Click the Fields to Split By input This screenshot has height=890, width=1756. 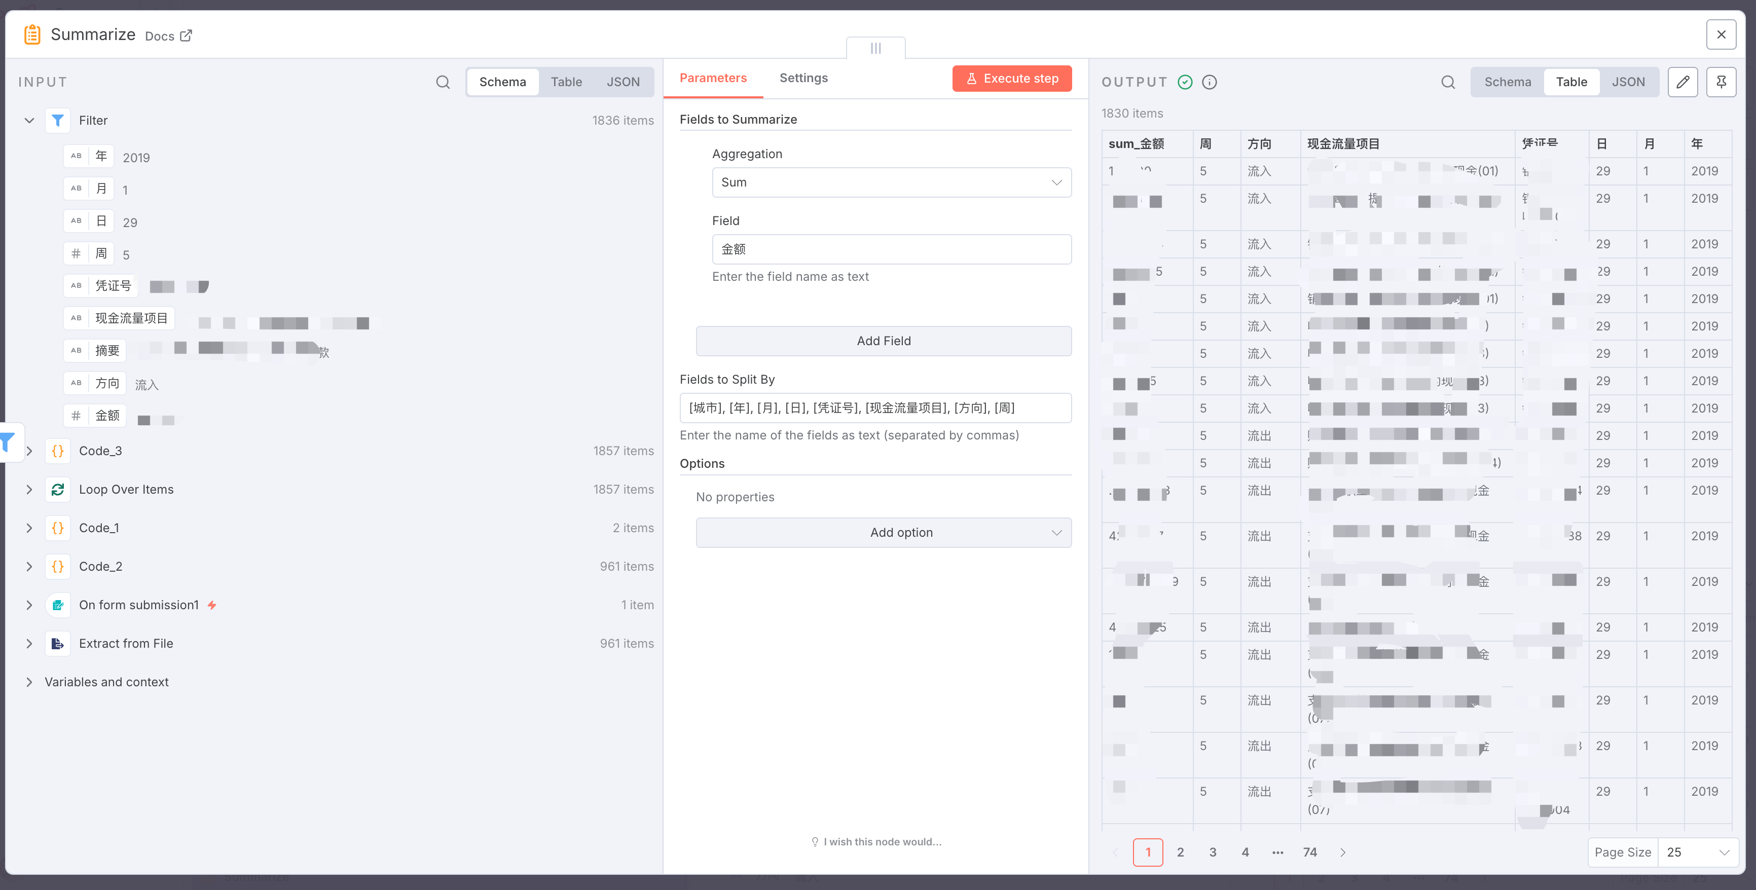(x=875, y=407)
